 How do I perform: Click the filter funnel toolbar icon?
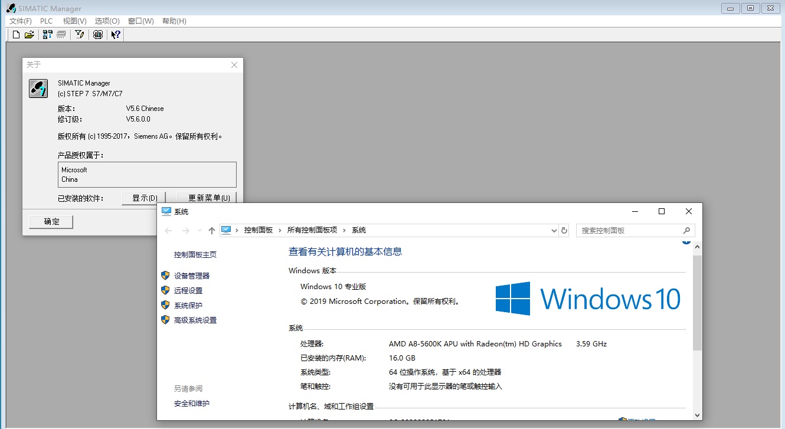(80, 35)
